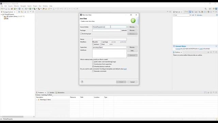Open the All working set dropdown in Task List
The image size is (218, 123).
point(191,15)
